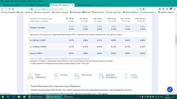The width and height of the screenshot is (177, 99).
Task: Open the Windows Start menu
Action: point(2,97)
